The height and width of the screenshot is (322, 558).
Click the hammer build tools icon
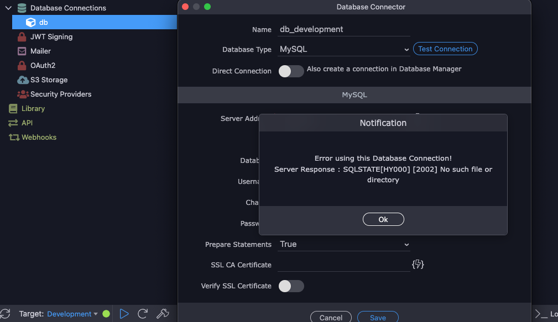163,314
